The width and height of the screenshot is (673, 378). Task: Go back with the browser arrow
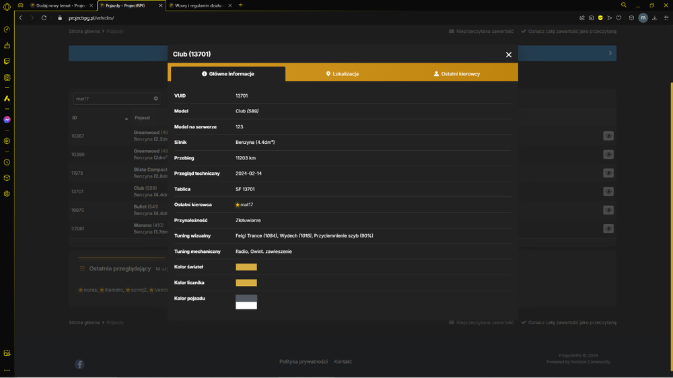click(x=21, y=18)
